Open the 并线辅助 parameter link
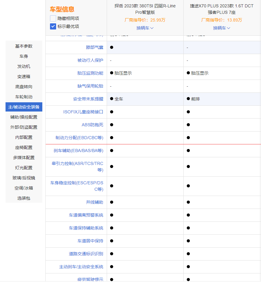Screen dimensions: 261x282 (94, 202)
